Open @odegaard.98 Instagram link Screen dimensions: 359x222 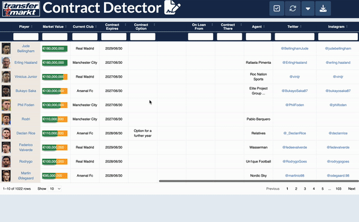point(338,175)
